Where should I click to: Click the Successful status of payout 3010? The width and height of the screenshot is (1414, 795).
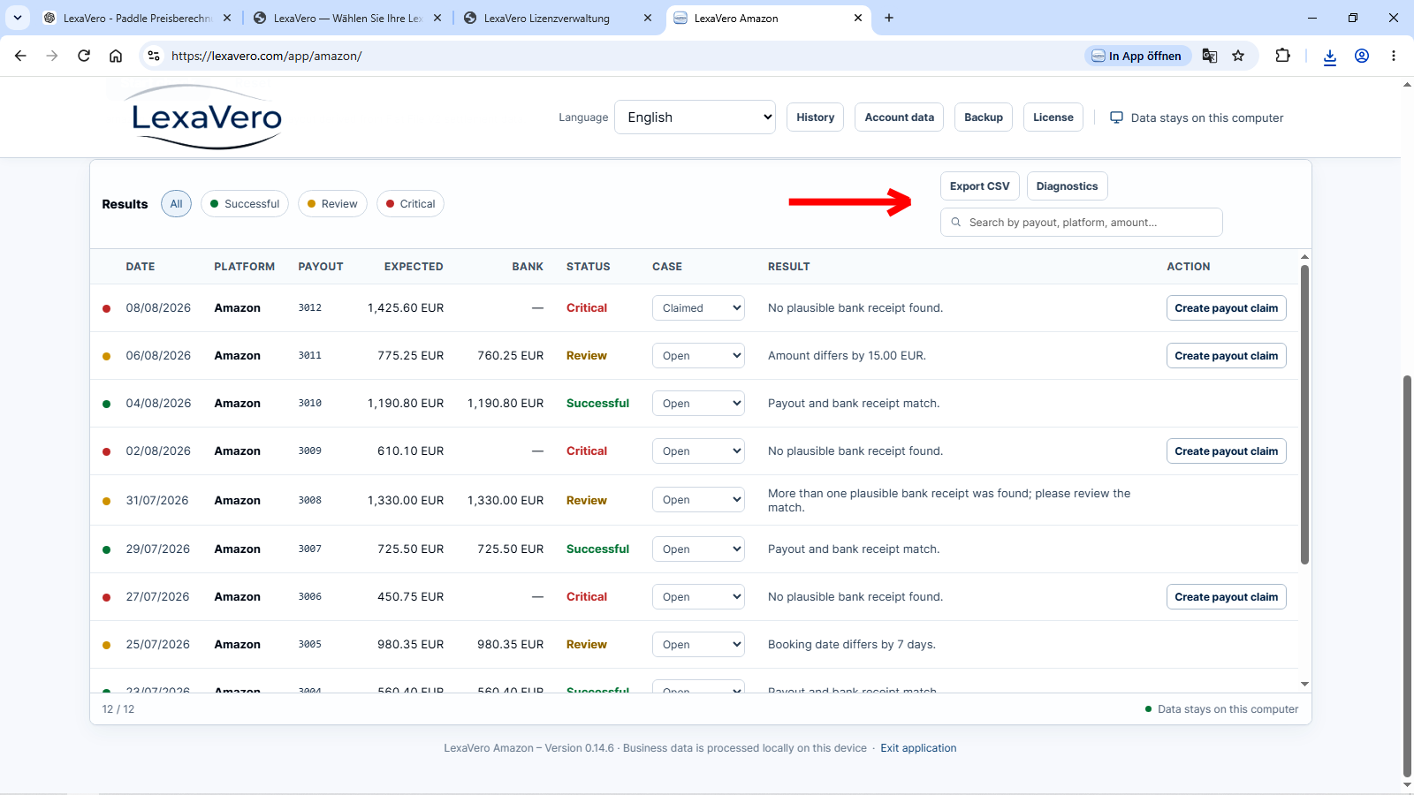pos(598,404)
